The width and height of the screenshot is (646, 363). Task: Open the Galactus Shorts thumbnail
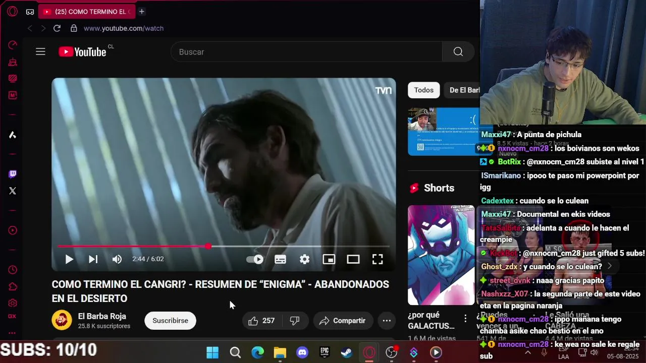coord(441,255)
